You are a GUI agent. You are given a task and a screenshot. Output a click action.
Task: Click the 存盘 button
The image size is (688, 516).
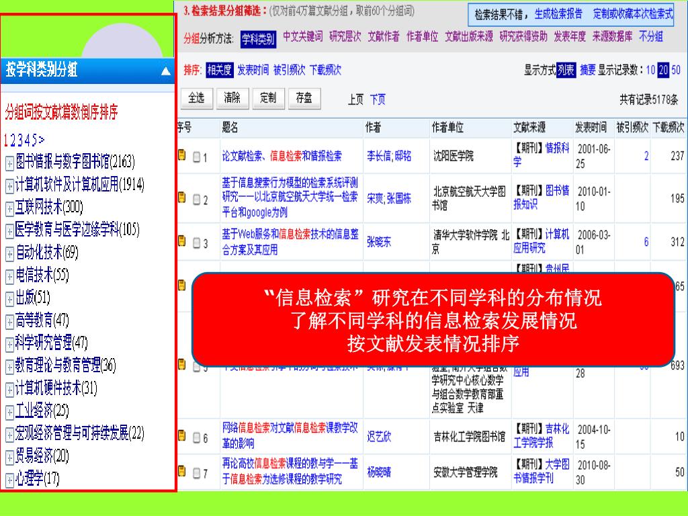coord(304,98)
